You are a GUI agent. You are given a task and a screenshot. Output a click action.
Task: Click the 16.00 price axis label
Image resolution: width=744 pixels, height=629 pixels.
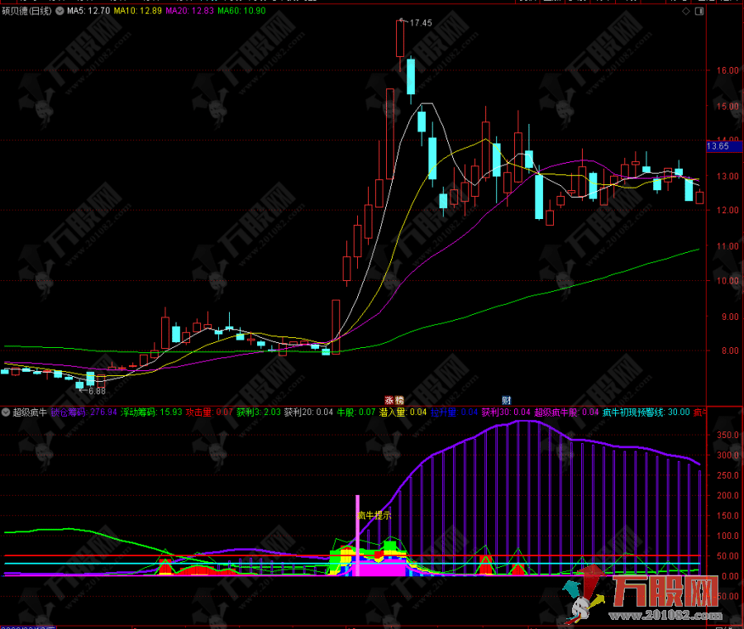[727, 70]
